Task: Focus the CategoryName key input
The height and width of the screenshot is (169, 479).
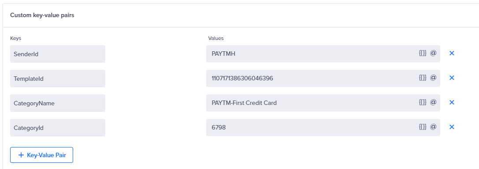Action: pyautogui.click(x=58, y=103)
